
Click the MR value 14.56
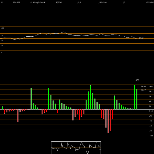[143, 87]
